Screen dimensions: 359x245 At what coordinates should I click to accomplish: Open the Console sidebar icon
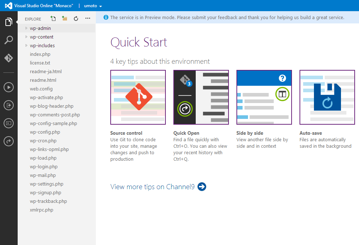coord(9,123)
